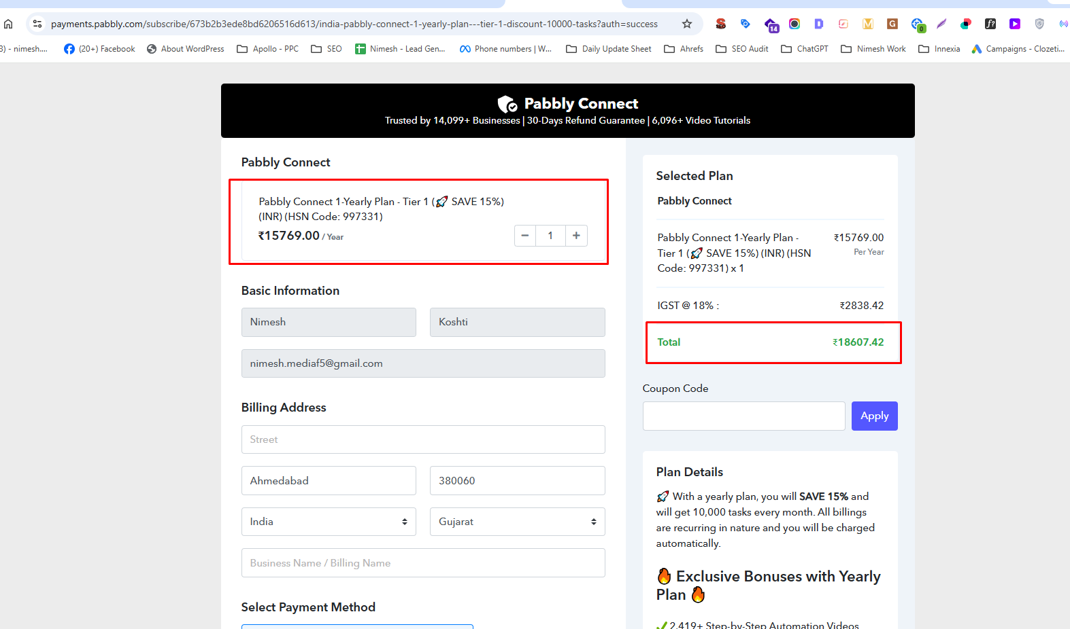This screenshot has width=1070, height=629.
Task: Open extension with purple 14 badge
Action: (771, 25)
